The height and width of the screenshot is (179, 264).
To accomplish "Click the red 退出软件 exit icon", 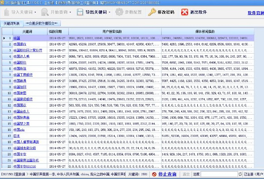I will pyautogui.click(x=185, y=12).
